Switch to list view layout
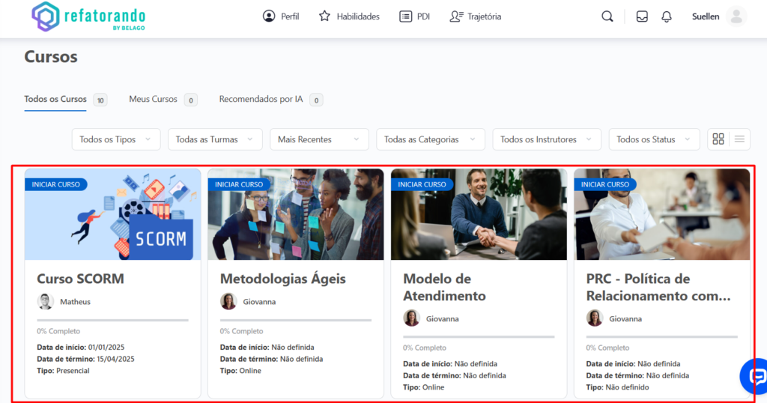Screen dimensions: 767x403 click(739, 139)
